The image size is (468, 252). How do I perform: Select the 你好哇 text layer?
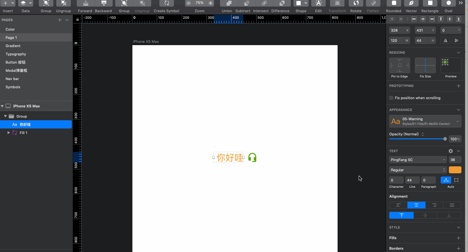pyautogui.click(x=36, y=125)
